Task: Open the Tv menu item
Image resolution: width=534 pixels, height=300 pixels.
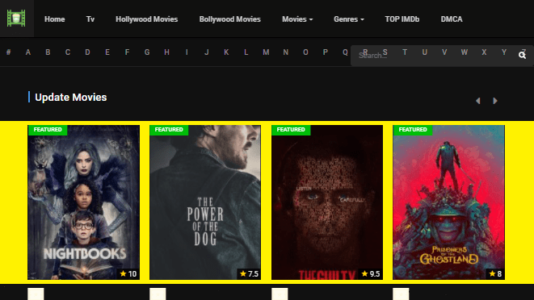Action: coord(90,19)
